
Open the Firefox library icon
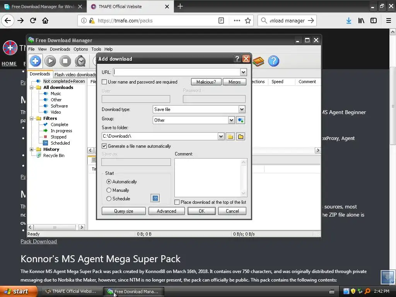tap(361, 21)
